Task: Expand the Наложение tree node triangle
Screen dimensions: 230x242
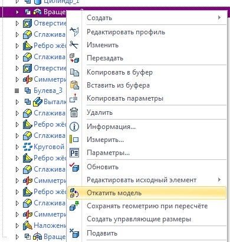Action: [x=17, y=225]
